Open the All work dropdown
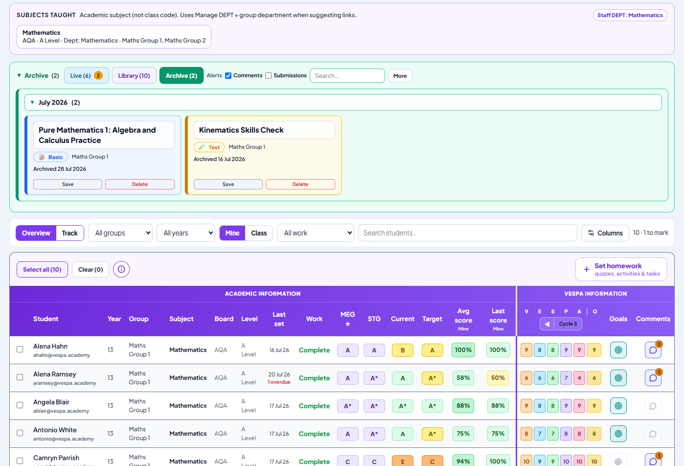The width and height of the screenshot is (684, 466). click(x=316, y=233)
